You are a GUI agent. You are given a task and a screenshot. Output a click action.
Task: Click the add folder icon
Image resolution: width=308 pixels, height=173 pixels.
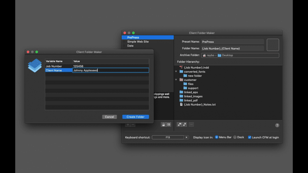click(x=179, y=125)
